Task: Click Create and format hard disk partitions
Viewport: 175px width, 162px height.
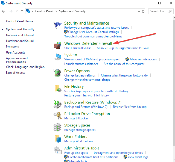Action: (93, 157)
